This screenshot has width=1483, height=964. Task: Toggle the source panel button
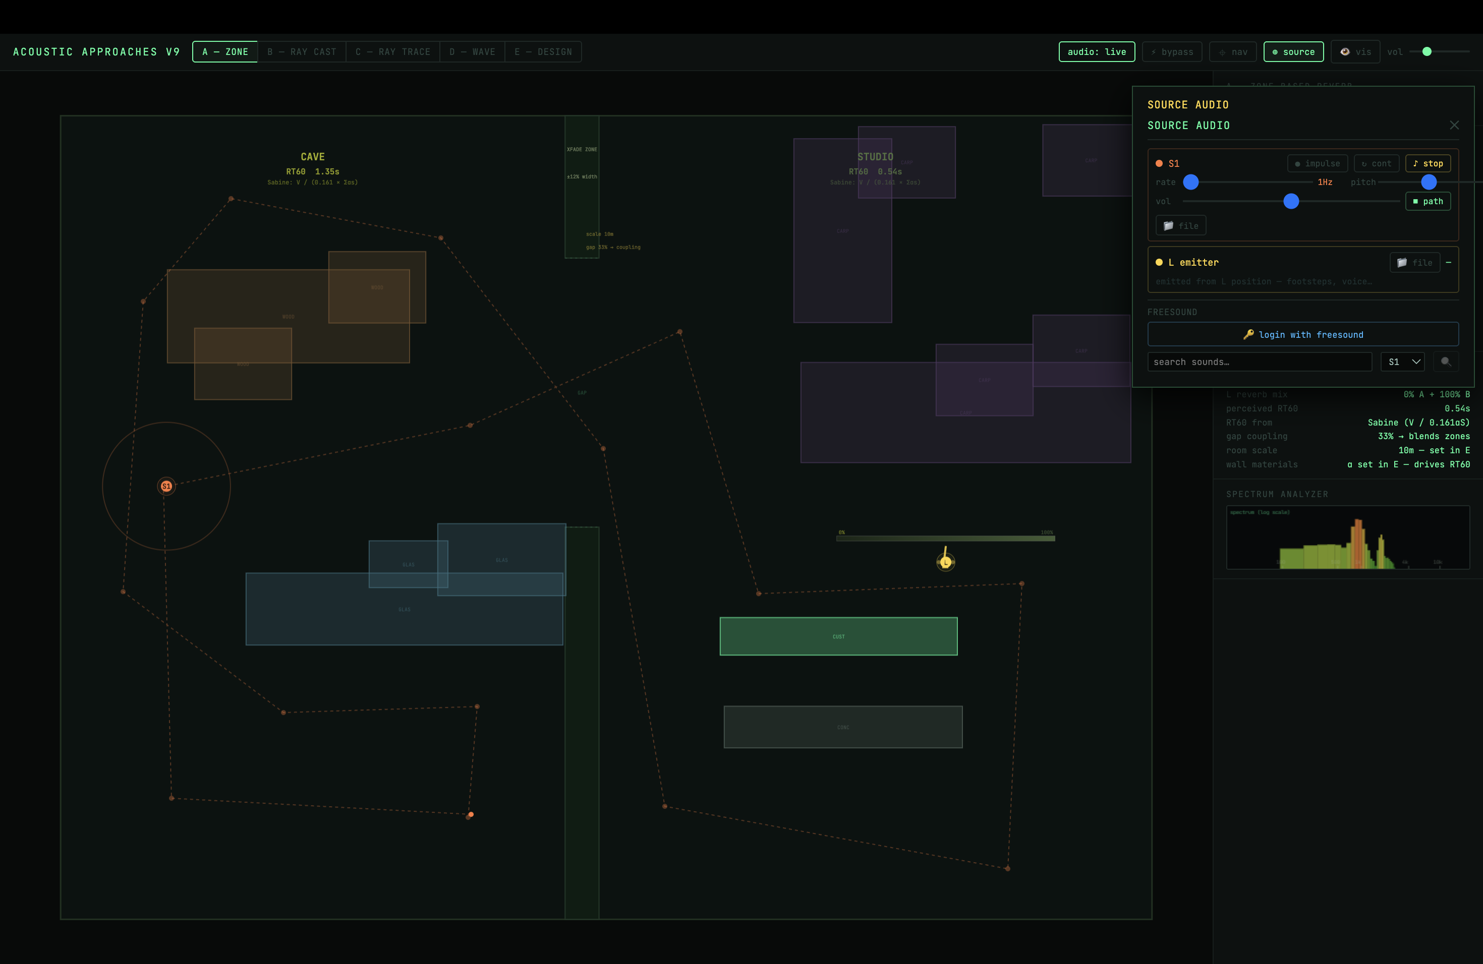pyautogui.click(x=1293, y=52)
